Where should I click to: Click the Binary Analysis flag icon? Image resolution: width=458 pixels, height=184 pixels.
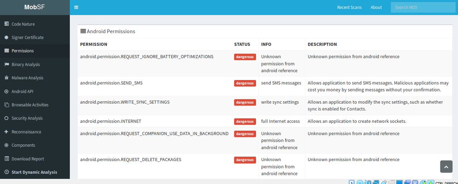click(6, 64)
